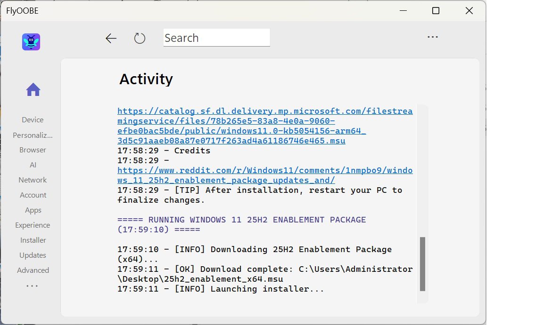Navigate to the AI section
This screenshot has height=325, width=543.
coord(33,165)
